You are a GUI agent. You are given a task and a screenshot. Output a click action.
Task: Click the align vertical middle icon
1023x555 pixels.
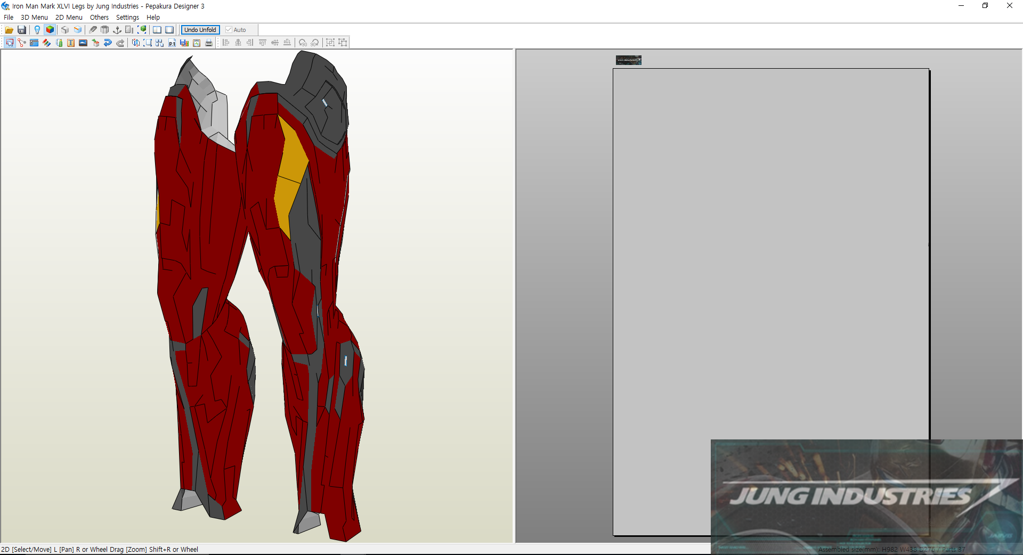click(275, 43)
